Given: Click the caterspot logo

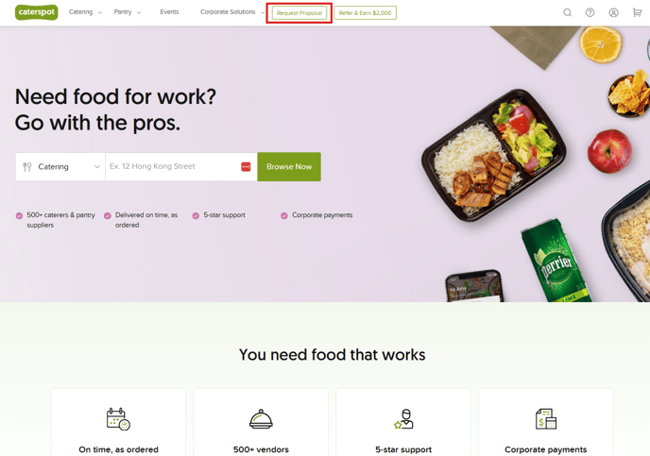Looking at the screenshot, I should point(37,12).
